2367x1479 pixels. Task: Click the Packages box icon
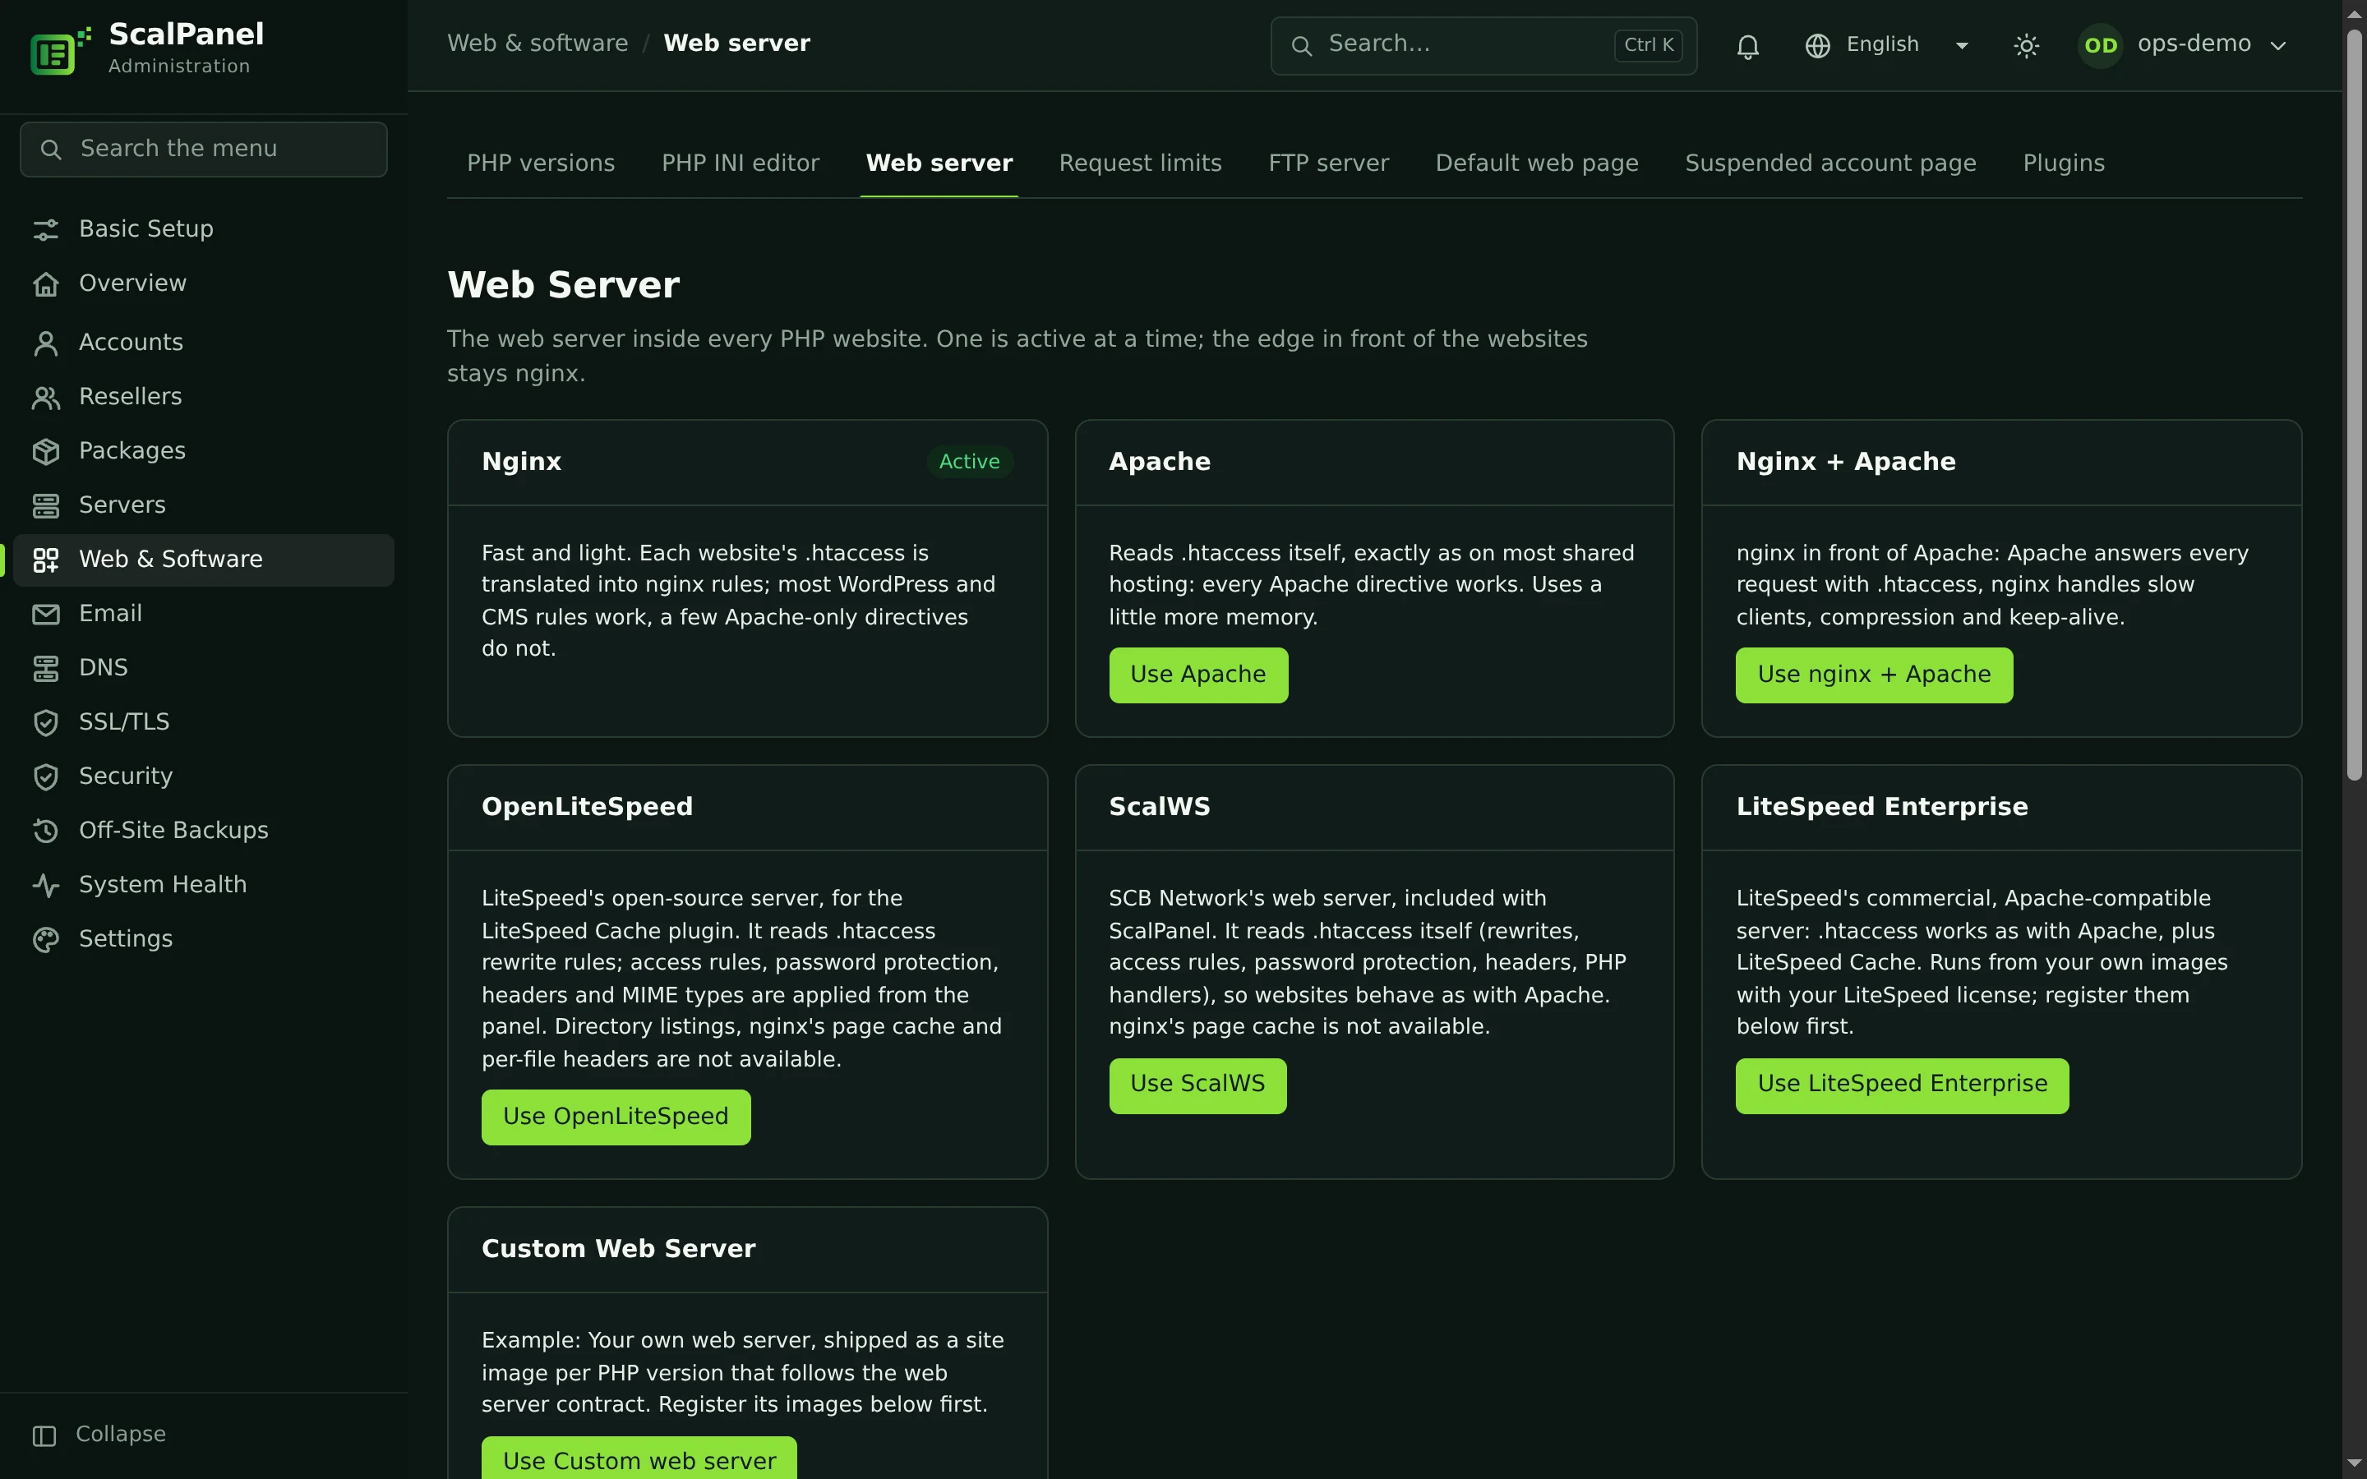(x=46, y=451)
